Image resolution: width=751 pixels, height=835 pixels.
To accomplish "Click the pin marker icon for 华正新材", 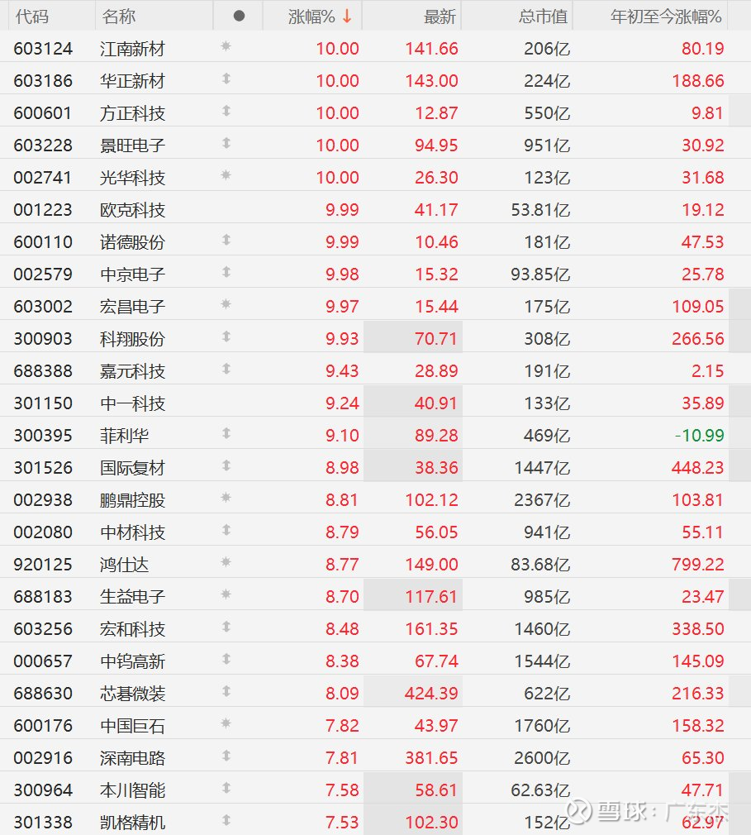I will pyautogui.click(x=226, y=79).
